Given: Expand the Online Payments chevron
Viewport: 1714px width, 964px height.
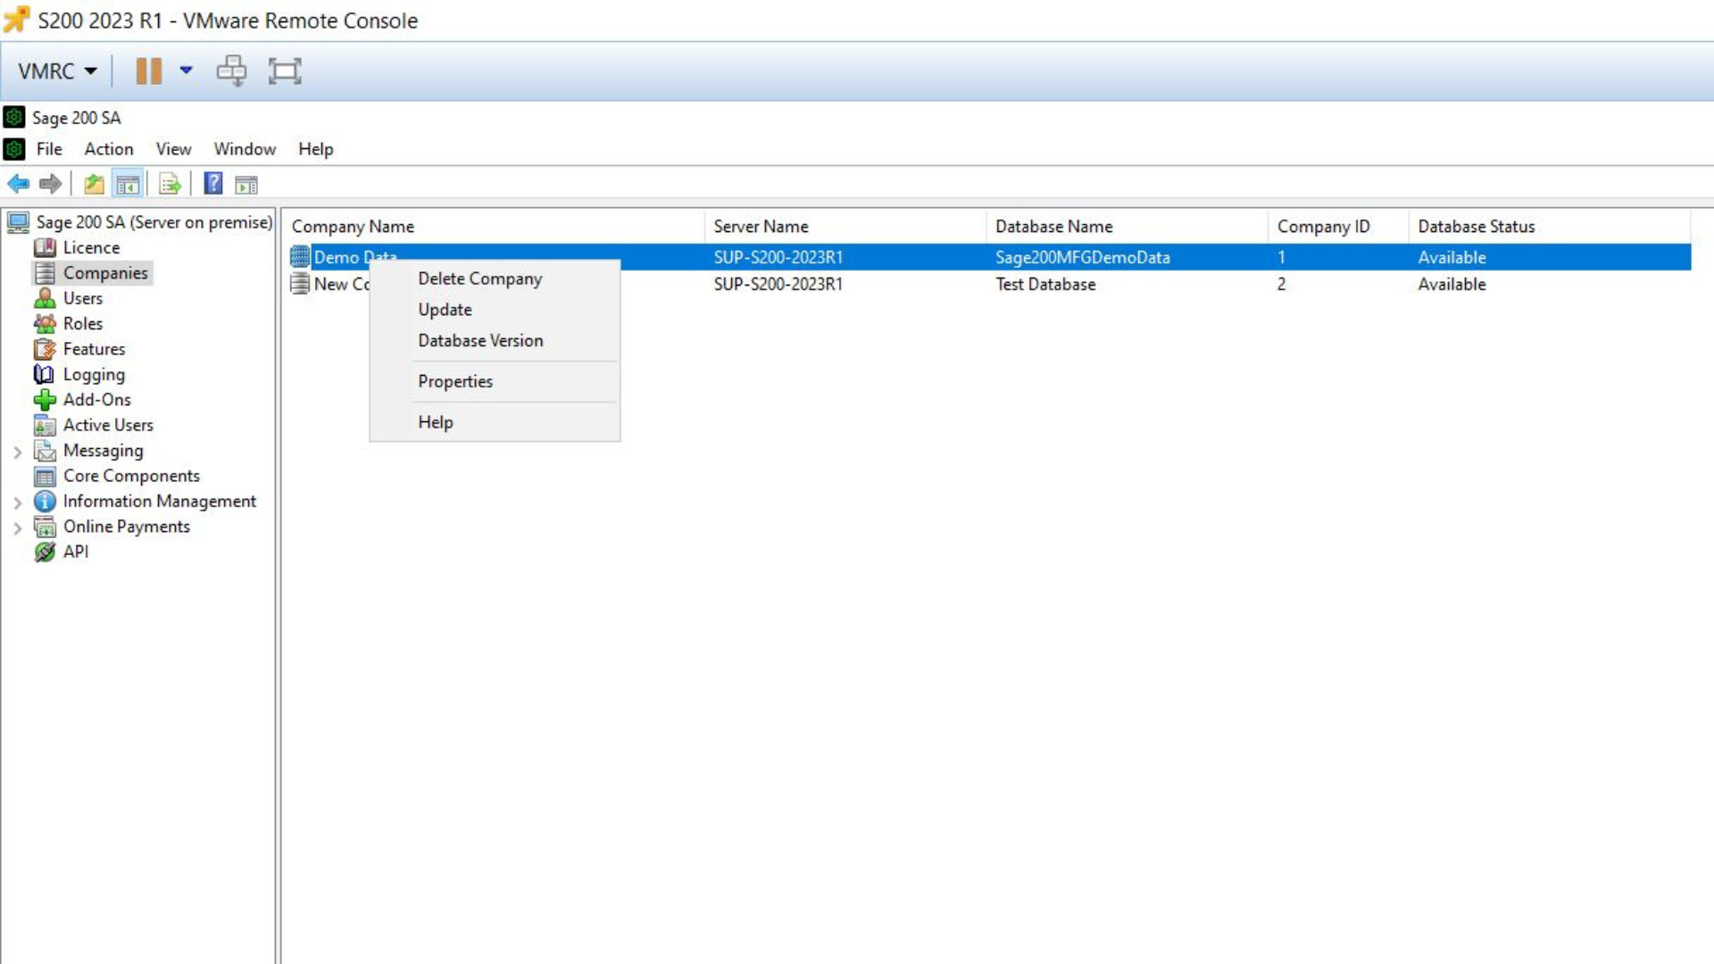Looking at the screenshot, I should pyautogui.click(x=17, y=528).
